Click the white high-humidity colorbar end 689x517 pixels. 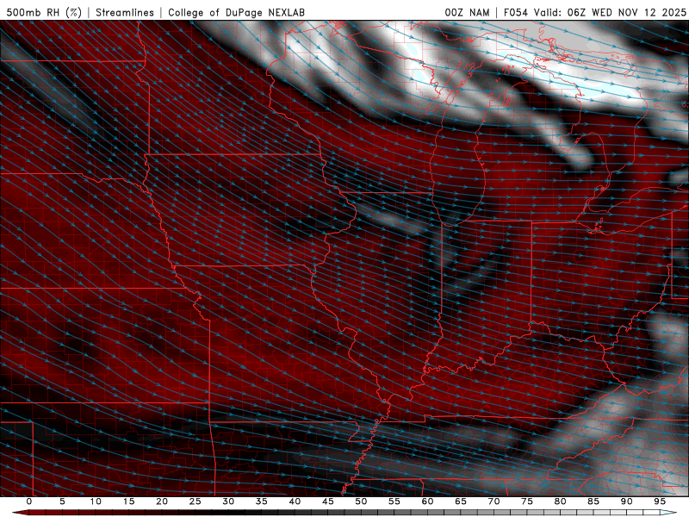point(668,513)
